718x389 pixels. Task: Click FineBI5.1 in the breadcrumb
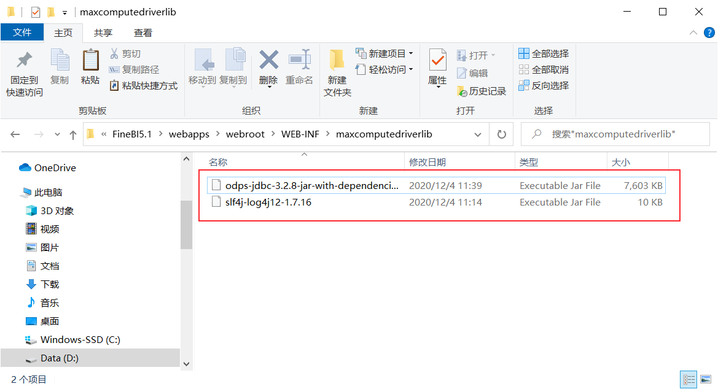click(132, 134)
